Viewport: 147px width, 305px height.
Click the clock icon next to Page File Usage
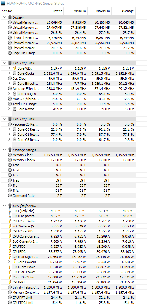coord(10,53)
